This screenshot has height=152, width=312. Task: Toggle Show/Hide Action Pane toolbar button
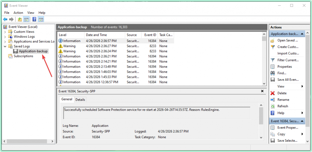coord(41,19)
